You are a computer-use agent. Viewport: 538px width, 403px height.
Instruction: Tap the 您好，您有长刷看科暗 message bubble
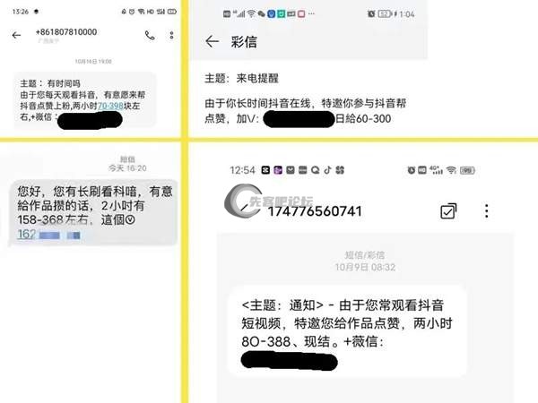click(93, 212)
